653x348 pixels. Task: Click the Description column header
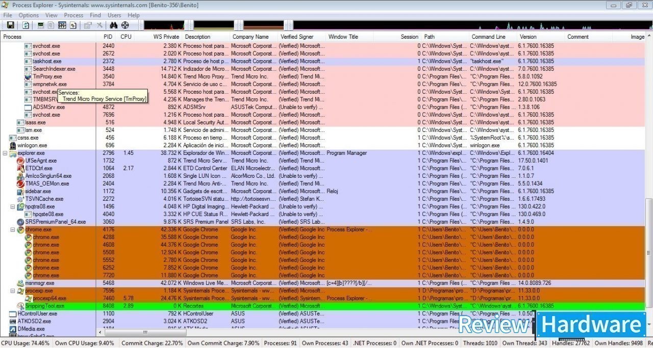coord(206,37)
